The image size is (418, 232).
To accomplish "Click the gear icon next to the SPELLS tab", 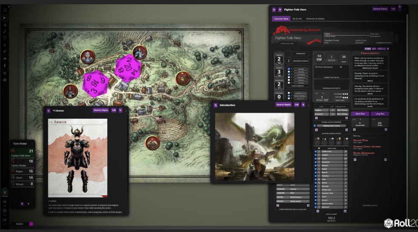I will (388, 49).
